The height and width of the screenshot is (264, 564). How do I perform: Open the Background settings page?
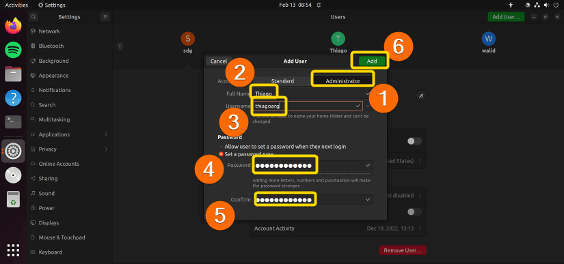click(70, 61)
